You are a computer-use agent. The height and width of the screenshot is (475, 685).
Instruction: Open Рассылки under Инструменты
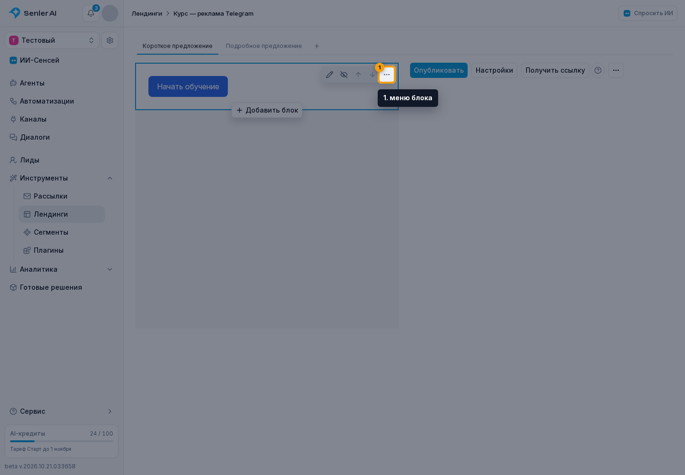click(62, 196)
